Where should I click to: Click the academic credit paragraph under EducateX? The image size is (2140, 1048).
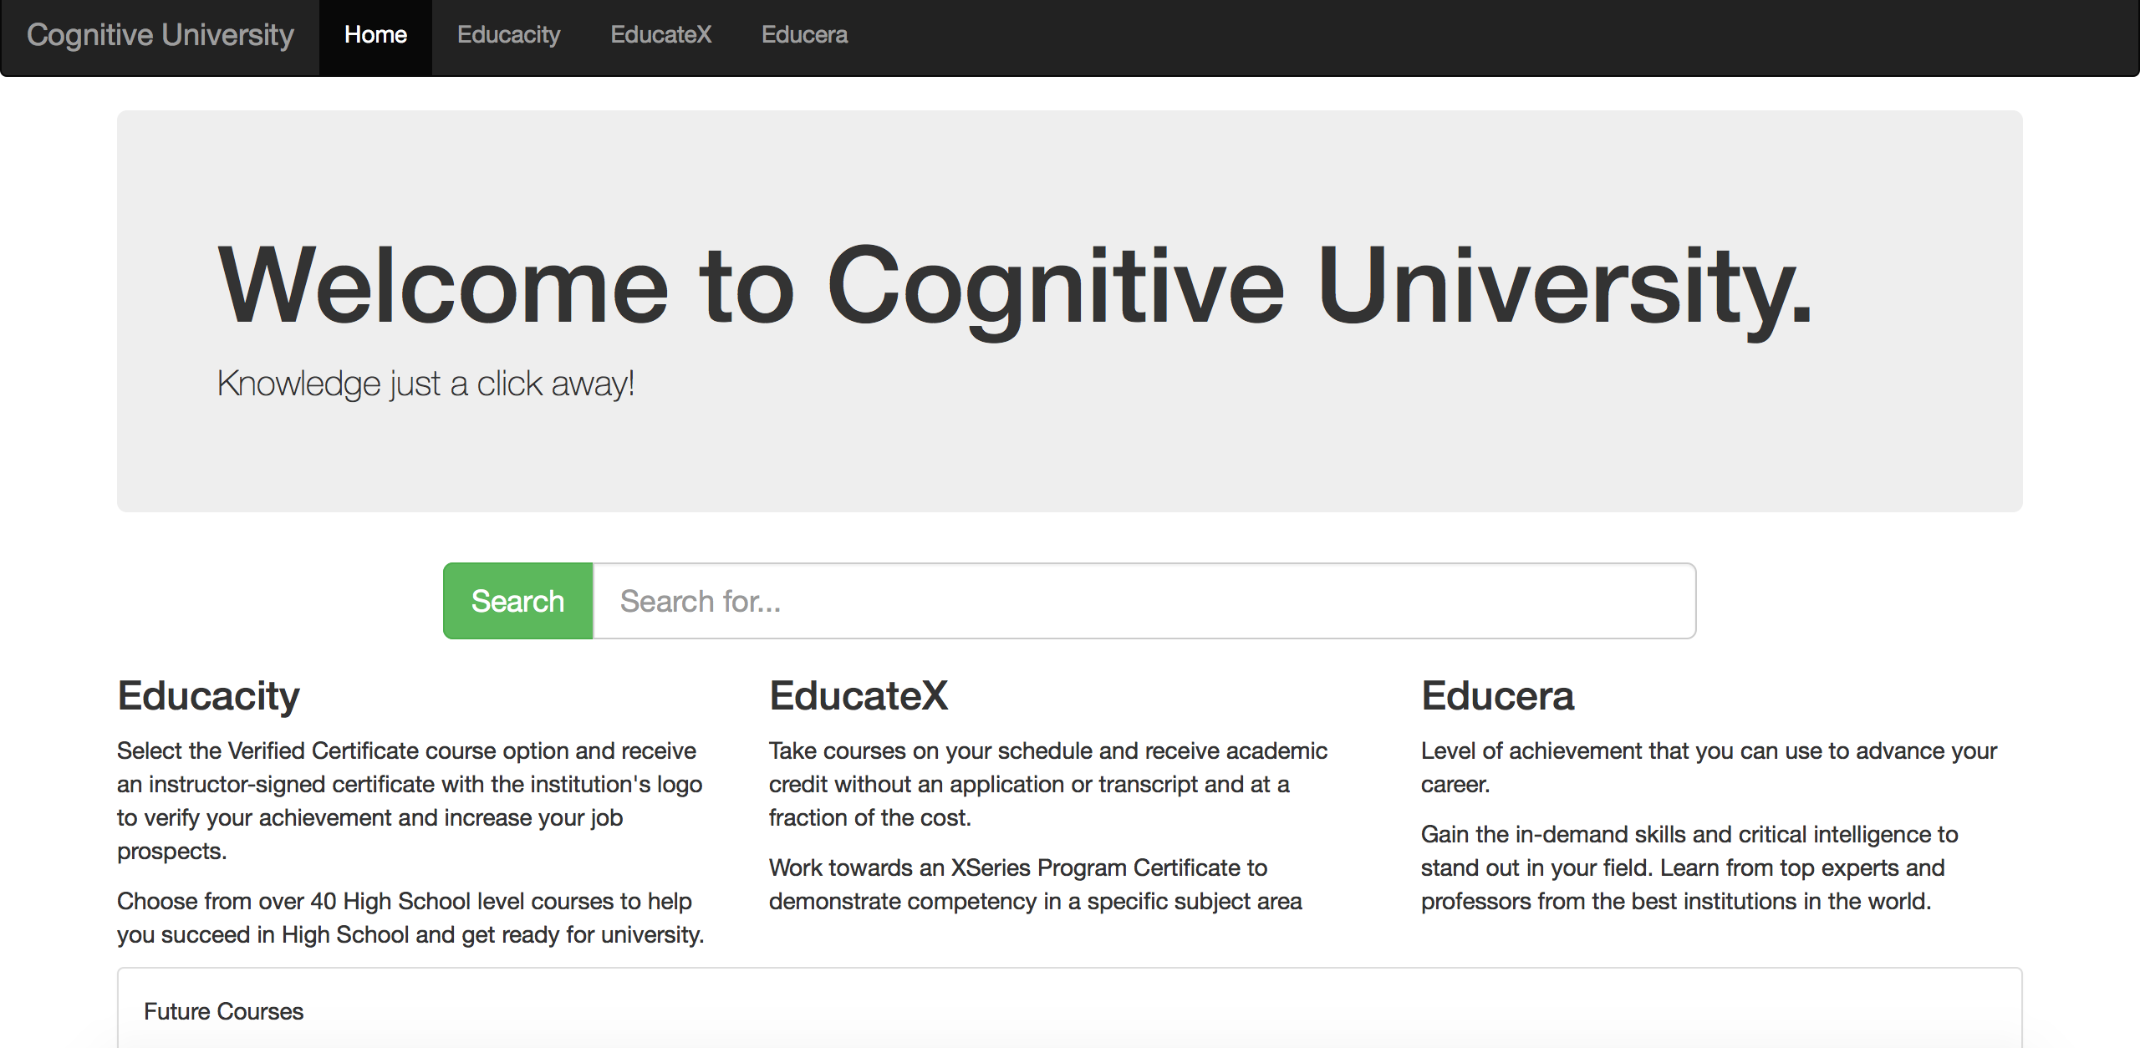(x=1047, y=784)
